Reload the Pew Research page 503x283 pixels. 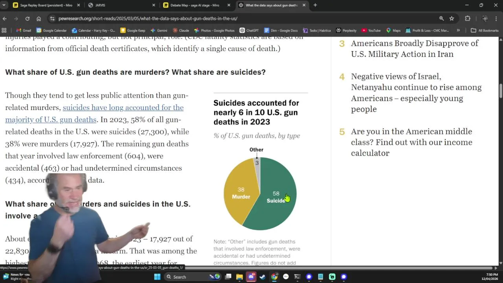(x=27, y=18)
